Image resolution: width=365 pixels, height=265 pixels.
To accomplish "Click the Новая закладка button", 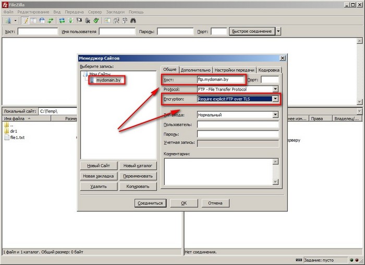I will (99, 176).
